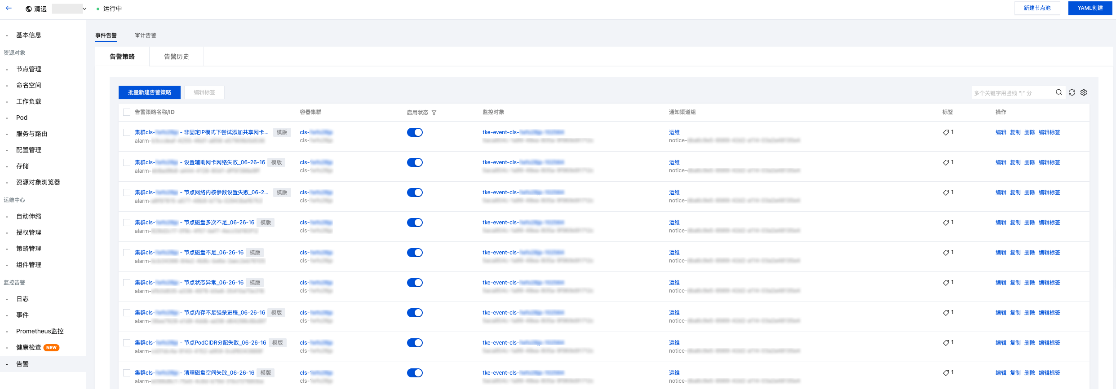Screen dimensions: 1116x389
Task: Click tag icon in 节点磁盘不足_06-26-16 row
Action: [x=946, y=253]
